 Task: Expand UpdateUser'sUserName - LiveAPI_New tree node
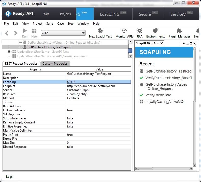(9, 52)
